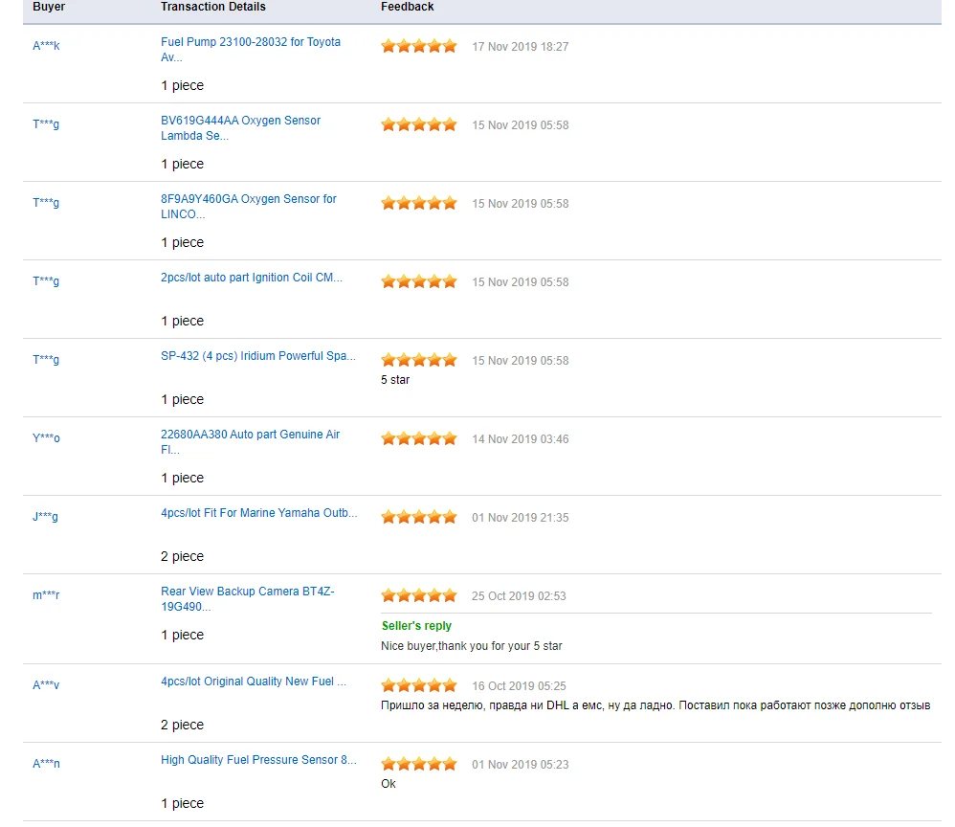955x827 pixels.
Task: View buyer A***k's profile
Action: tap(46, 46)
